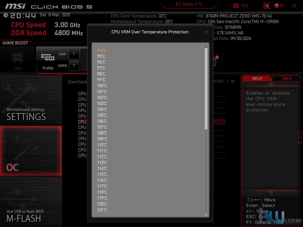The width and height of the screenshot is (303, 227).
Task: Open M-FLASH BIOS flashing section
Action: point(31,202)
